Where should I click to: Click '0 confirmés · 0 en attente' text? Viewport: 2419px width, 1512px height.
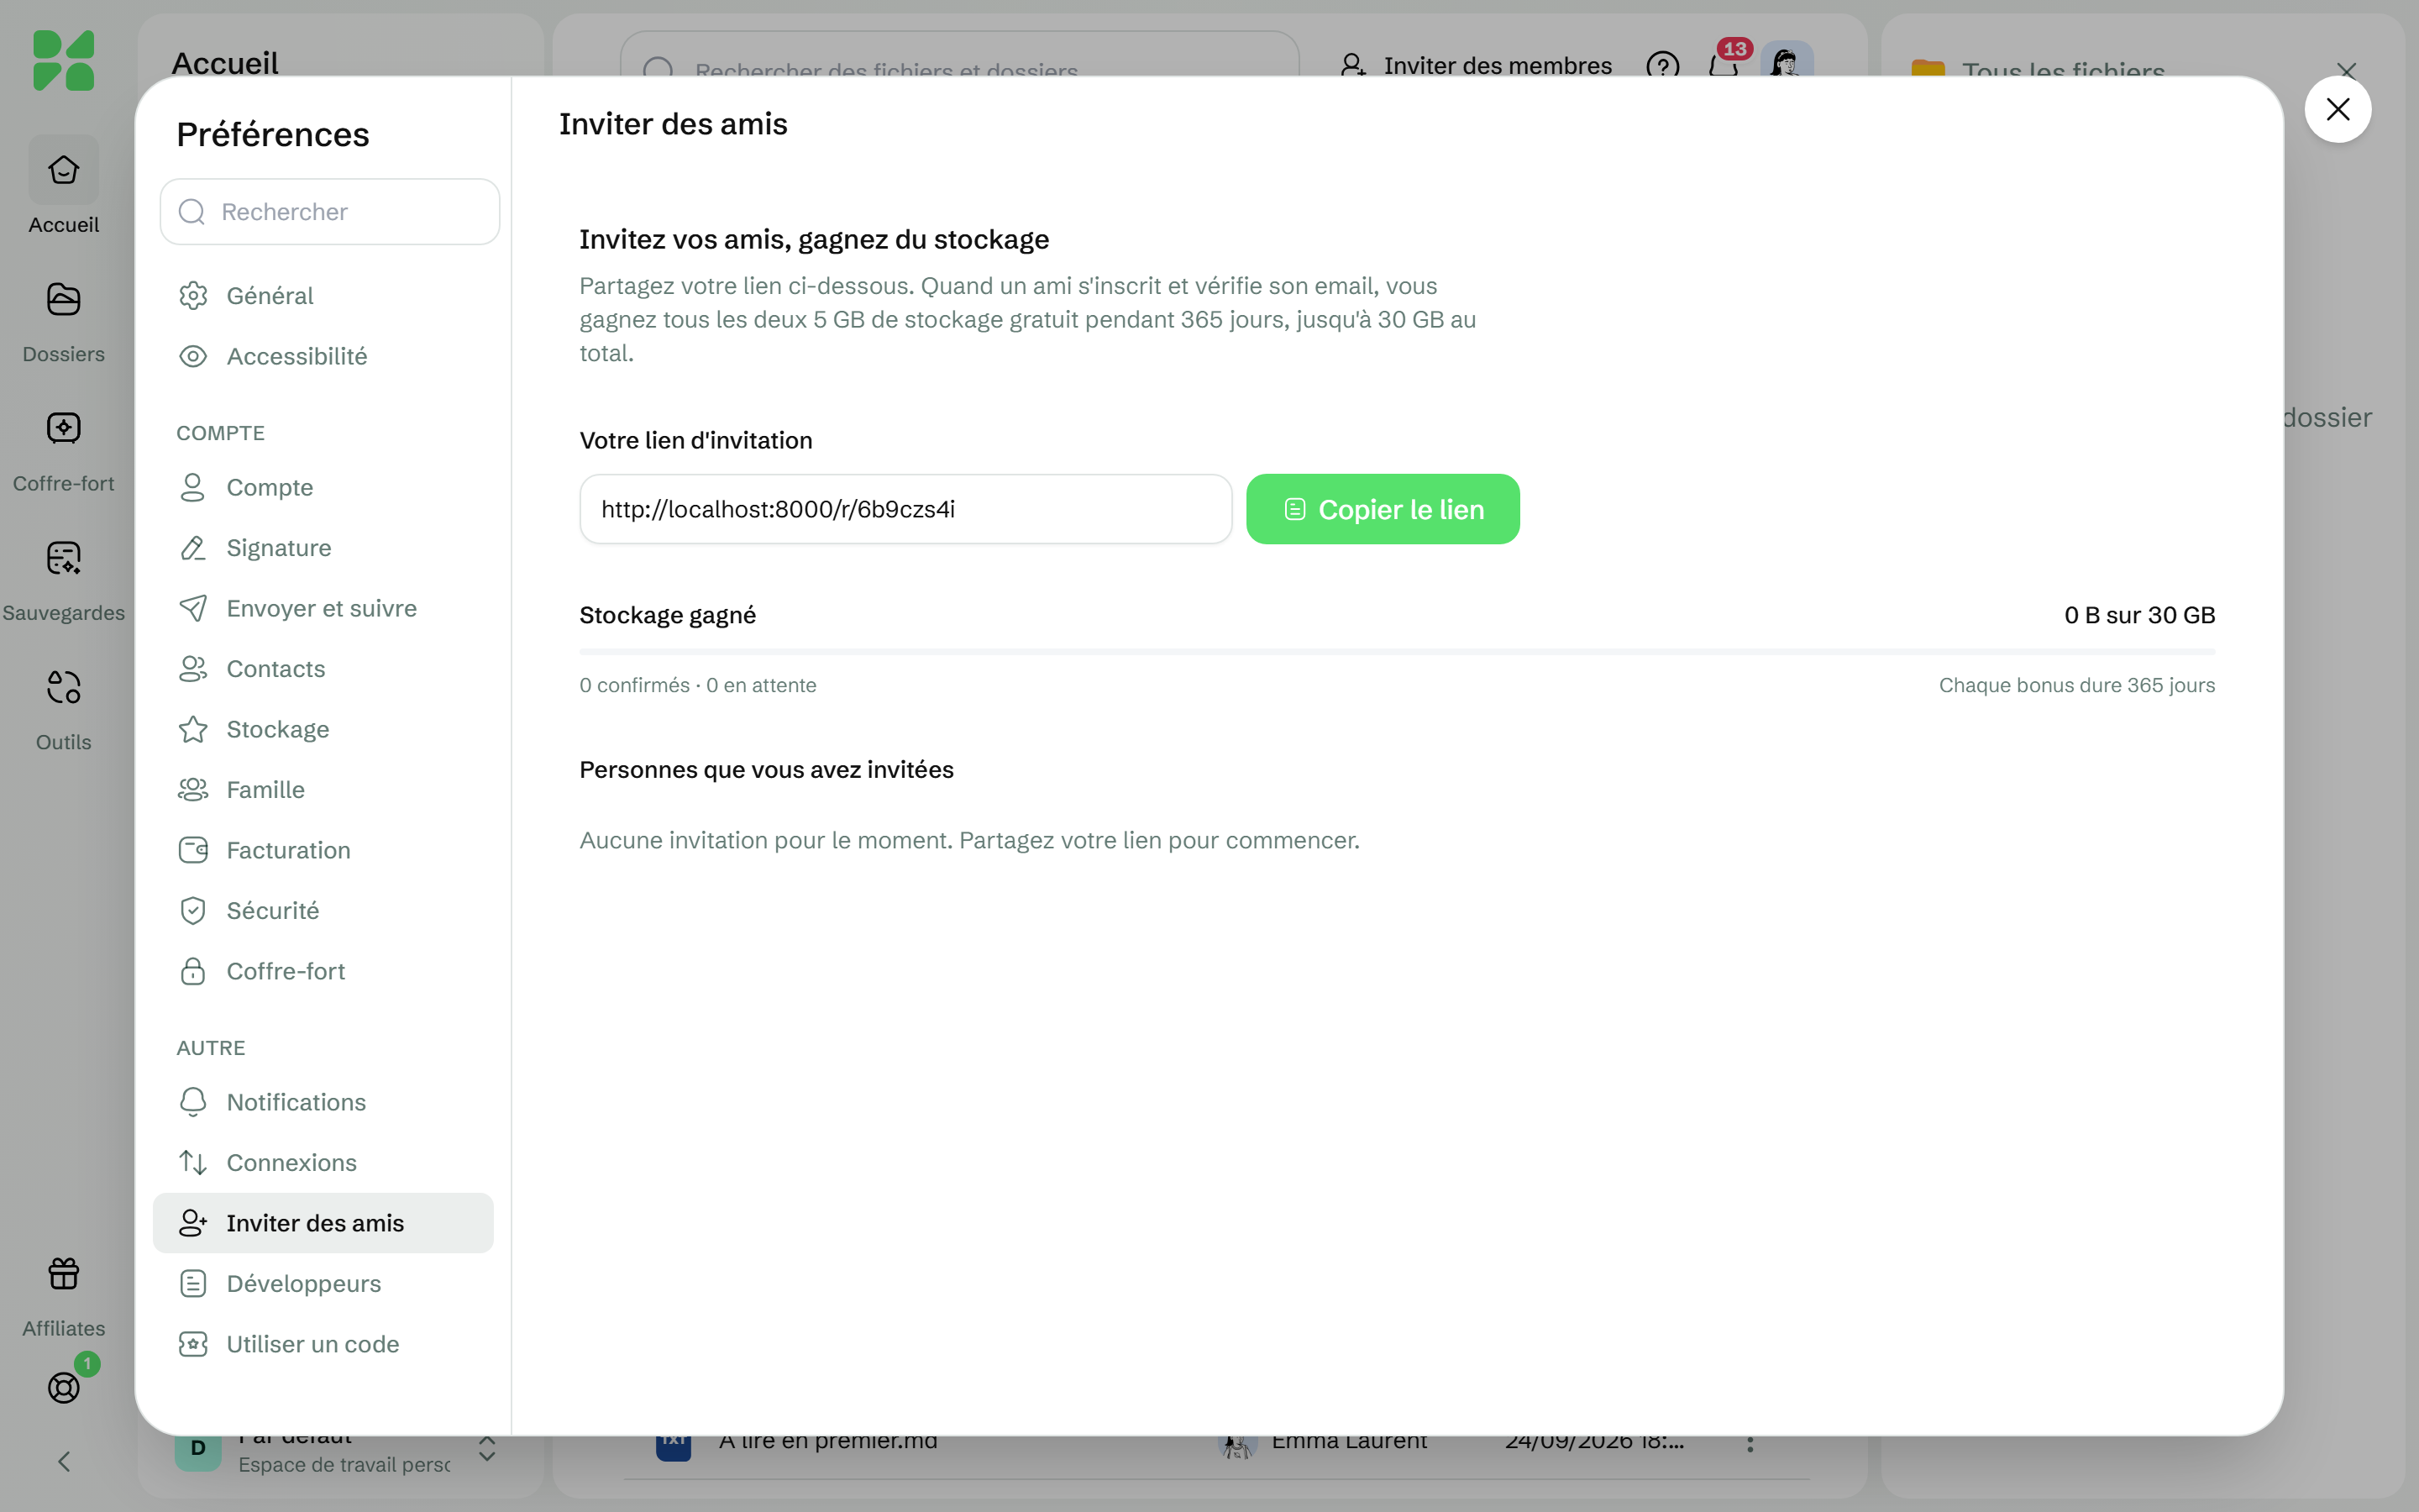click(x=698, y=685)
